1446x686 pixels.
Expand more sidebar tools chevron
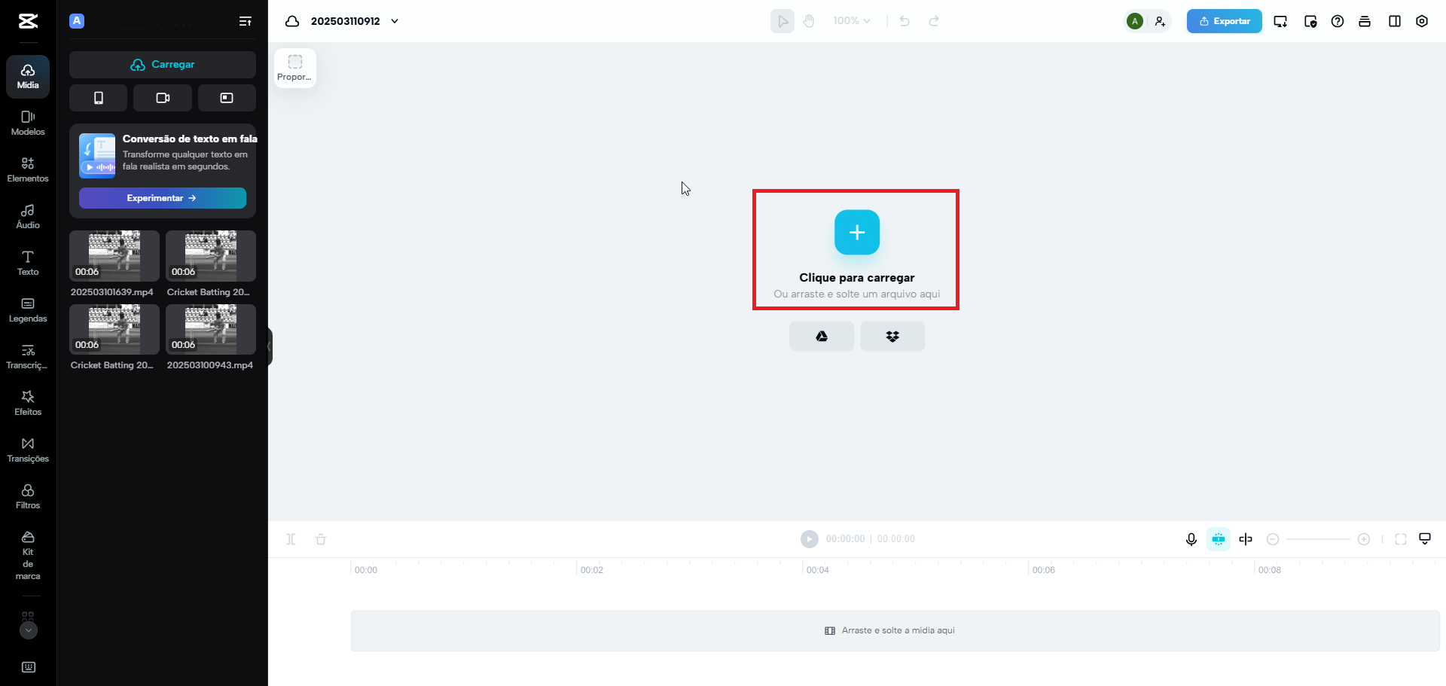pos(28,630)
